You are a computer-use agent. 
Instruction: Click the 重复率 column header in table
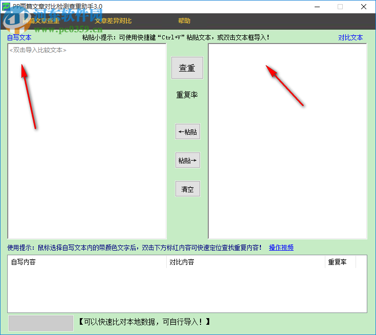pyautogui.click(x=341, y=262)
